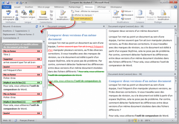Select the Déplacé (insertion) [1] entry
This screenshot has width=179, height=124.
[x=22, y=102]
